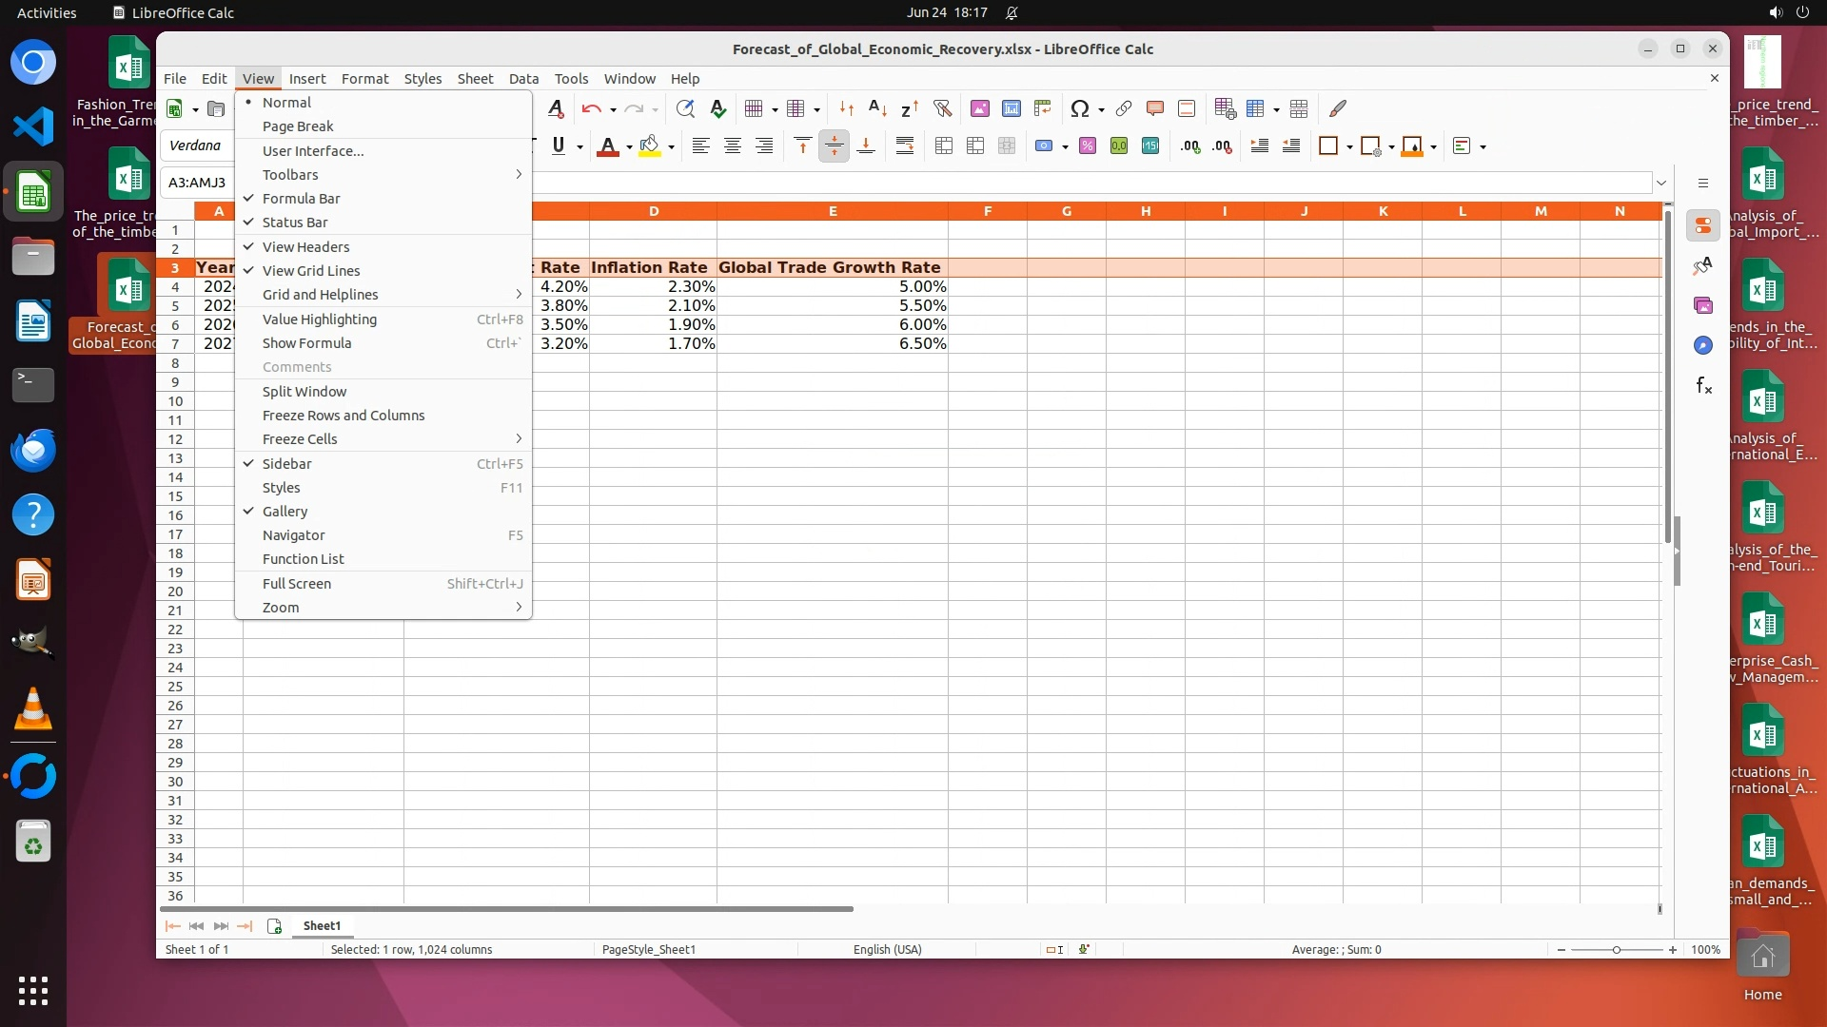This screenshot has height=1027, width=1827.
Task: Click the Sort Ascending toolbar icon
Action: (x=877, y=108)
